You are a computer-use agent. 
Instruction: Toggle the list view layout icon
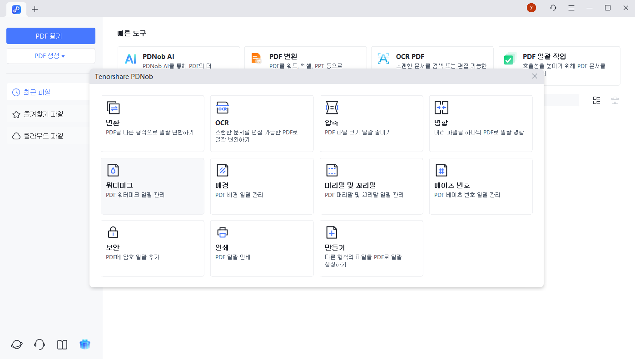coord(596,100)
